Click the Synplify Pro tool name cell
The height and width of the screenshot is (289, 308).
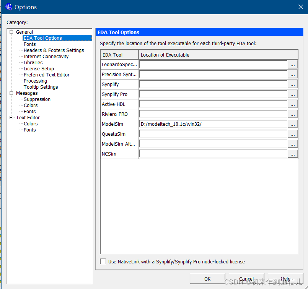(x=120, y=94)
